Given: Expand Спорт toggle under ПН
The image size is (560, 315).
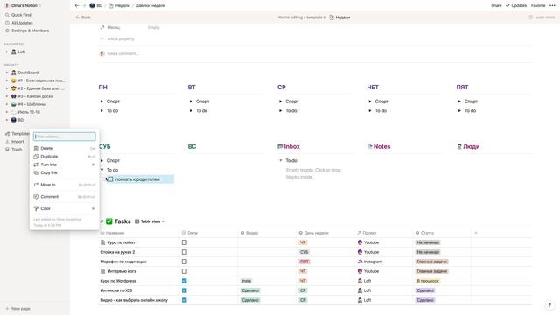Looking at the screenshot, I should tap(101, 101).
